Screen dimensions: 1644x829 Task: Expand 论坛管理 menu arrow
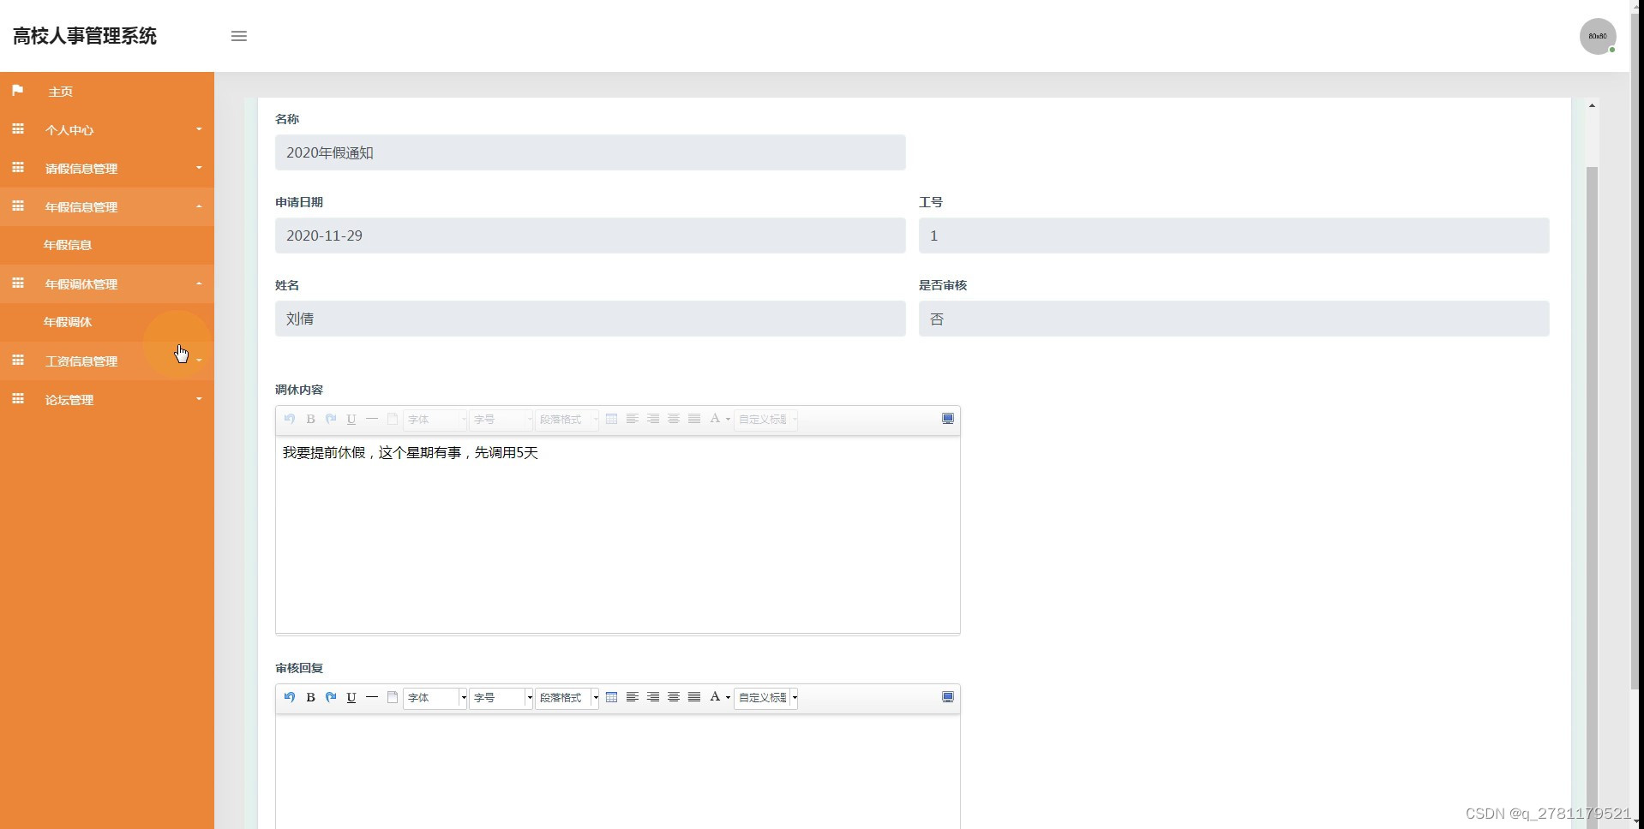pyautogui.click(x=199, y=399)
